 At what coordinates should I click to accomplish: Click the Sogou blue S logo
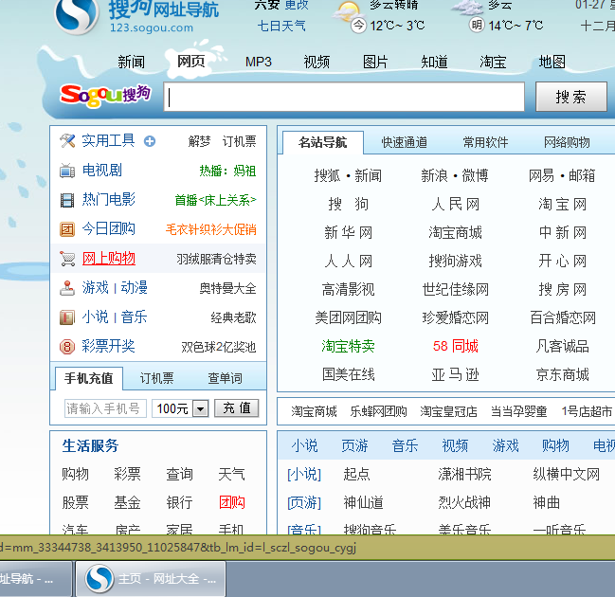pyautogui.click(x=77, y=14)
